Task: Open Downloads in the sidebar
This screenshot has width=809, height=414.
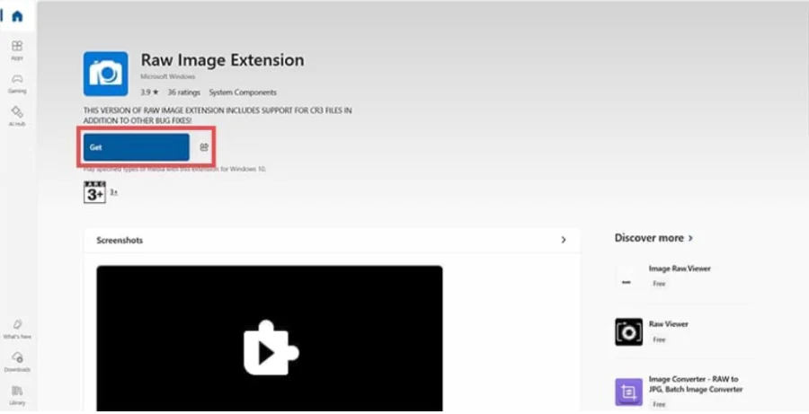Action: [17, 362]
